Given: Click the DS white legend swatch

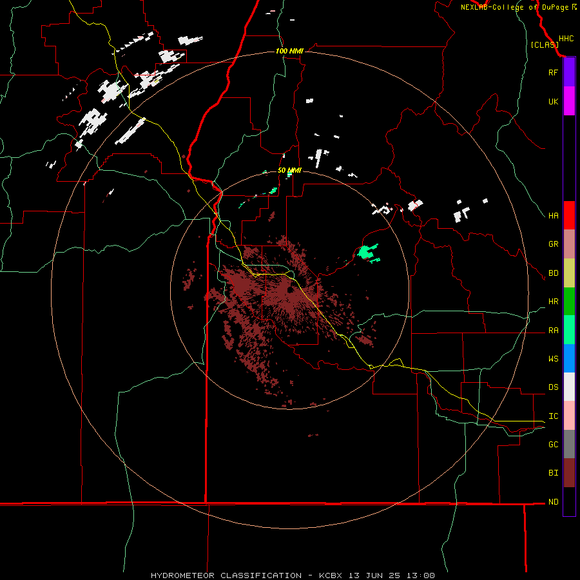Looking at the screenshot, I should (569, 387).
